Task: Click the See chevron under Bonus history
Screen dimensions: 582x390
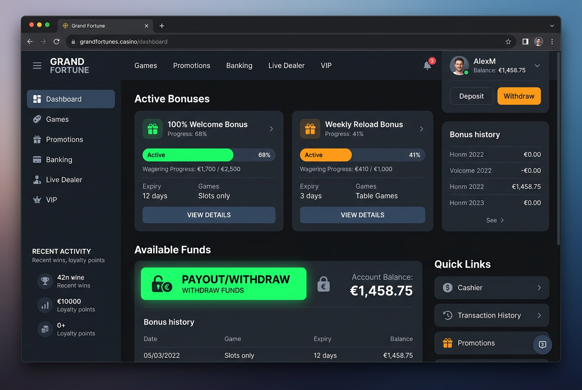Action: [x=502, y=220]
